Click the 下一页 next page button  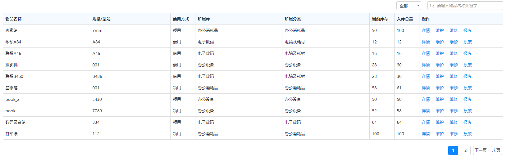pos(481,150)
